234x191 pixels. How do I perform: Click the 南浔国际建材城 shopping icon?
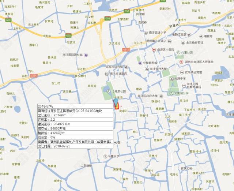(86, 55)
